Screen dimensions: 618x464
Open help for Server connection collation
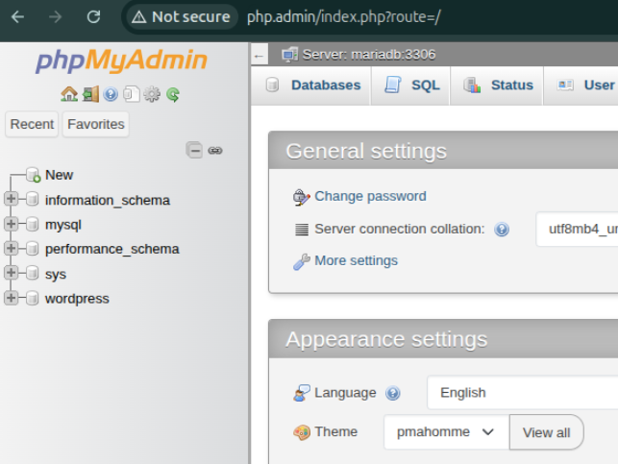(x=502, y=230)
